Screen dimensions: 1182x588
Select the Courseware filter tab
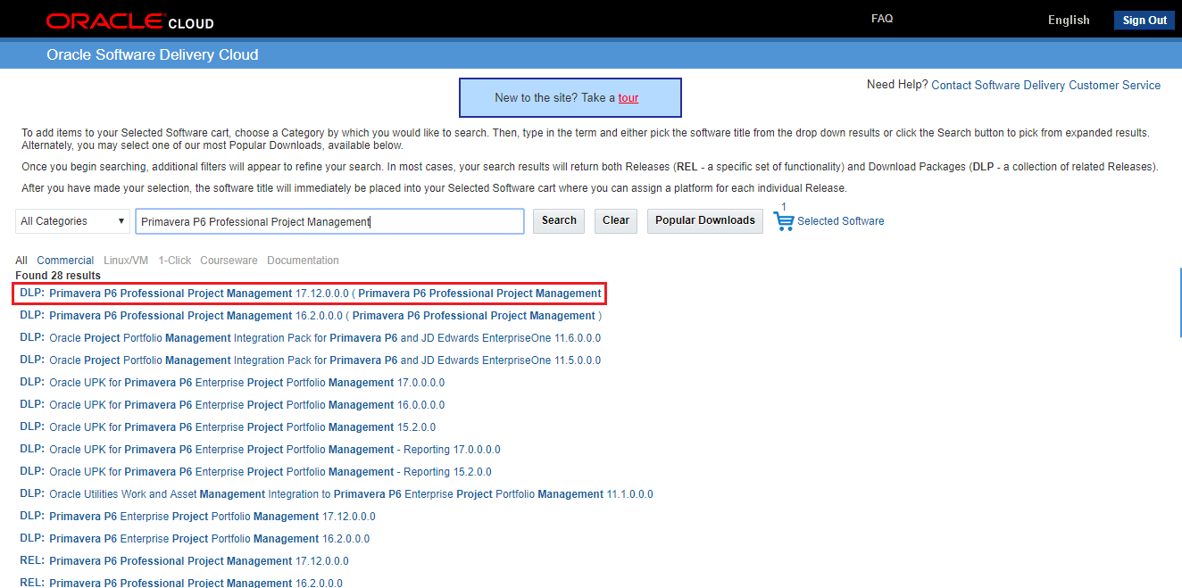pyautogui.click(x=229, y=261)
